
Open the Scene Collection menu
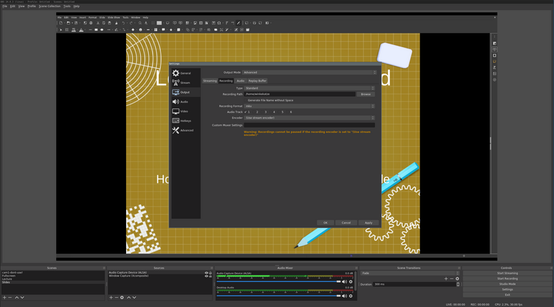click(49, 6)
